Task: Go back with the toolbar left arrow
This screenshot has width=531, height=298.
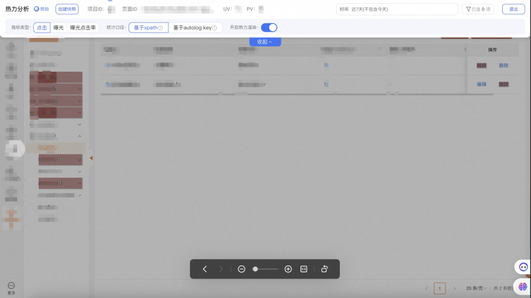Action: click(205, 269)
